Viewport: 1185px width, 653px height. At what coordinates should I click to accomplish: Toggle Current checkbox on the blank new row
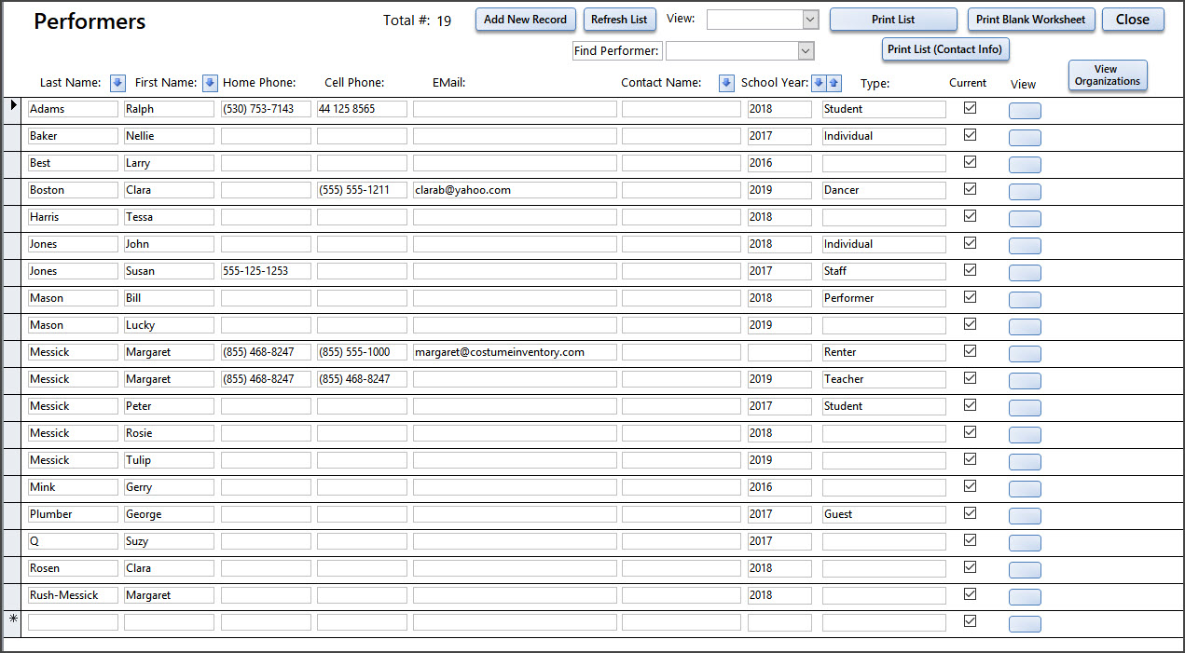click(970, 621)
